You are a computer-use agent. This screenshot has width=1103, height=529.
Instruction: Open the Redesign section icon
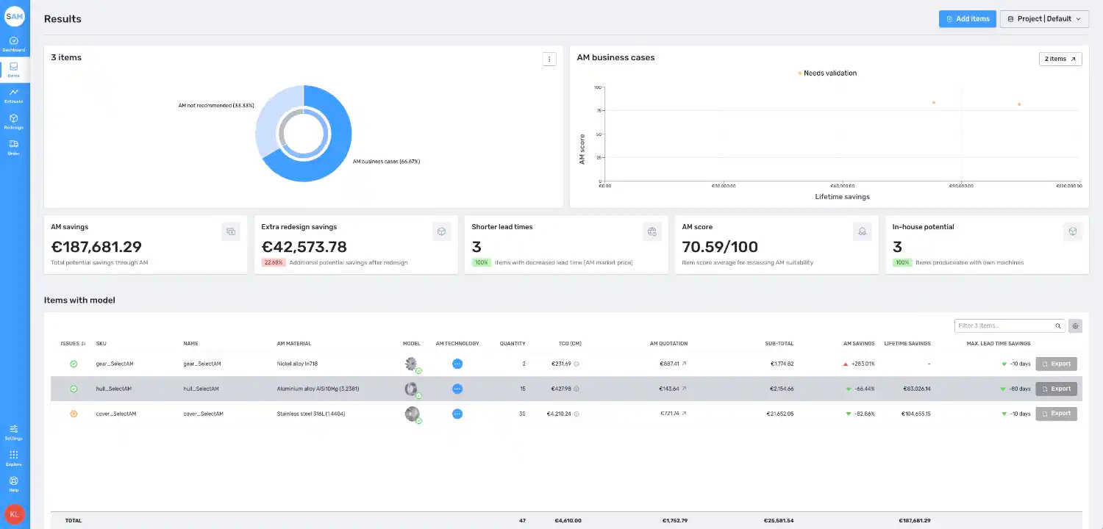click(x=14, y=118)
